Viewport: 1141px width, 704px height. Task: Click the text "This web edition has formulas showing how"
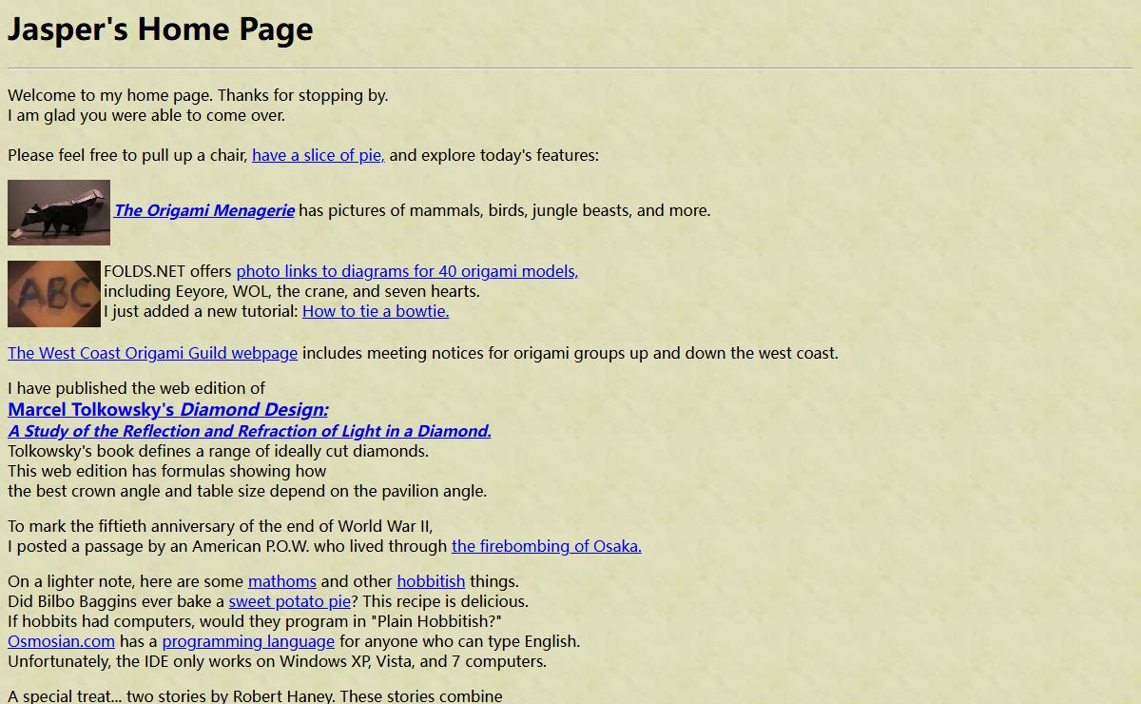(167, 471)
